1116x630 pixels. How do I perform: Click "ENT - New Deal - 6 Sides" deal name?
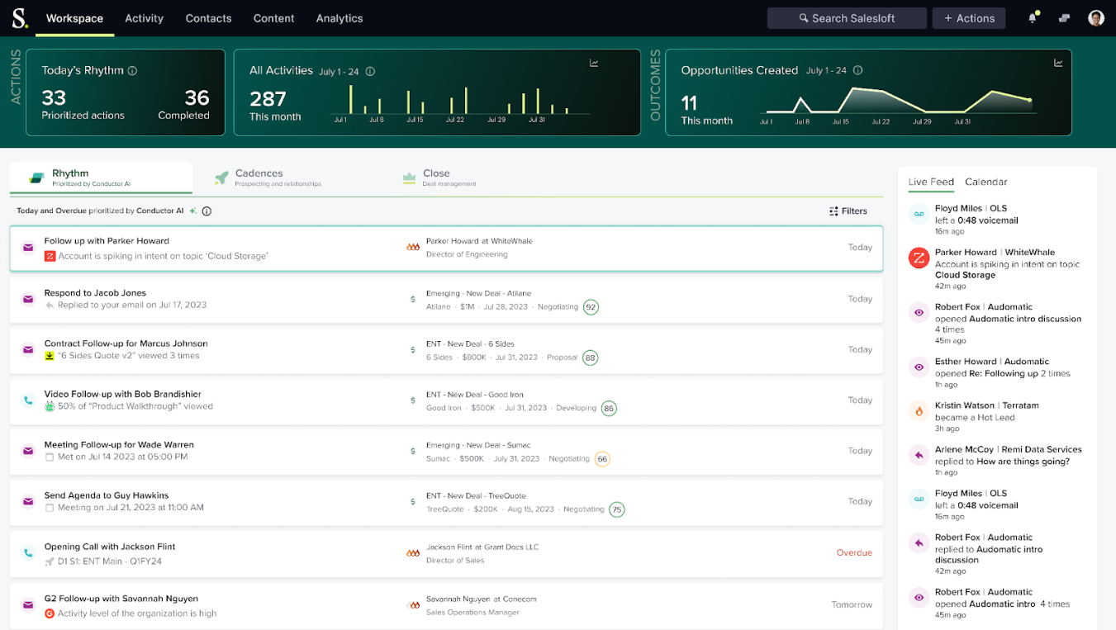tap(470, 344)
